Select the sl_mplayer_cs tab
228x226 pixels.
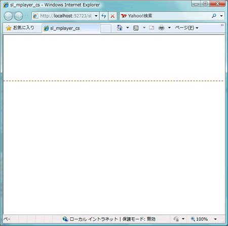click(x=71, y=28)
